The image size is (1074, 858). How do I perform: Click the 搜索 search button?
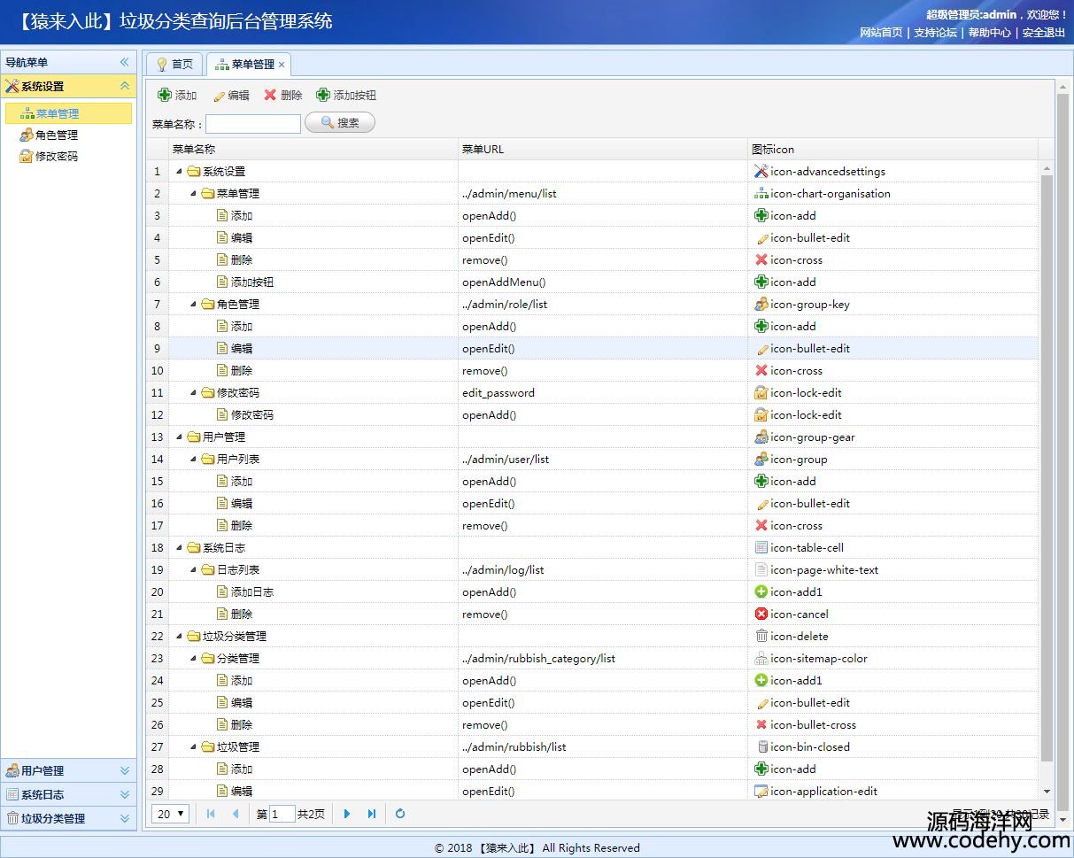pos(340,123)
